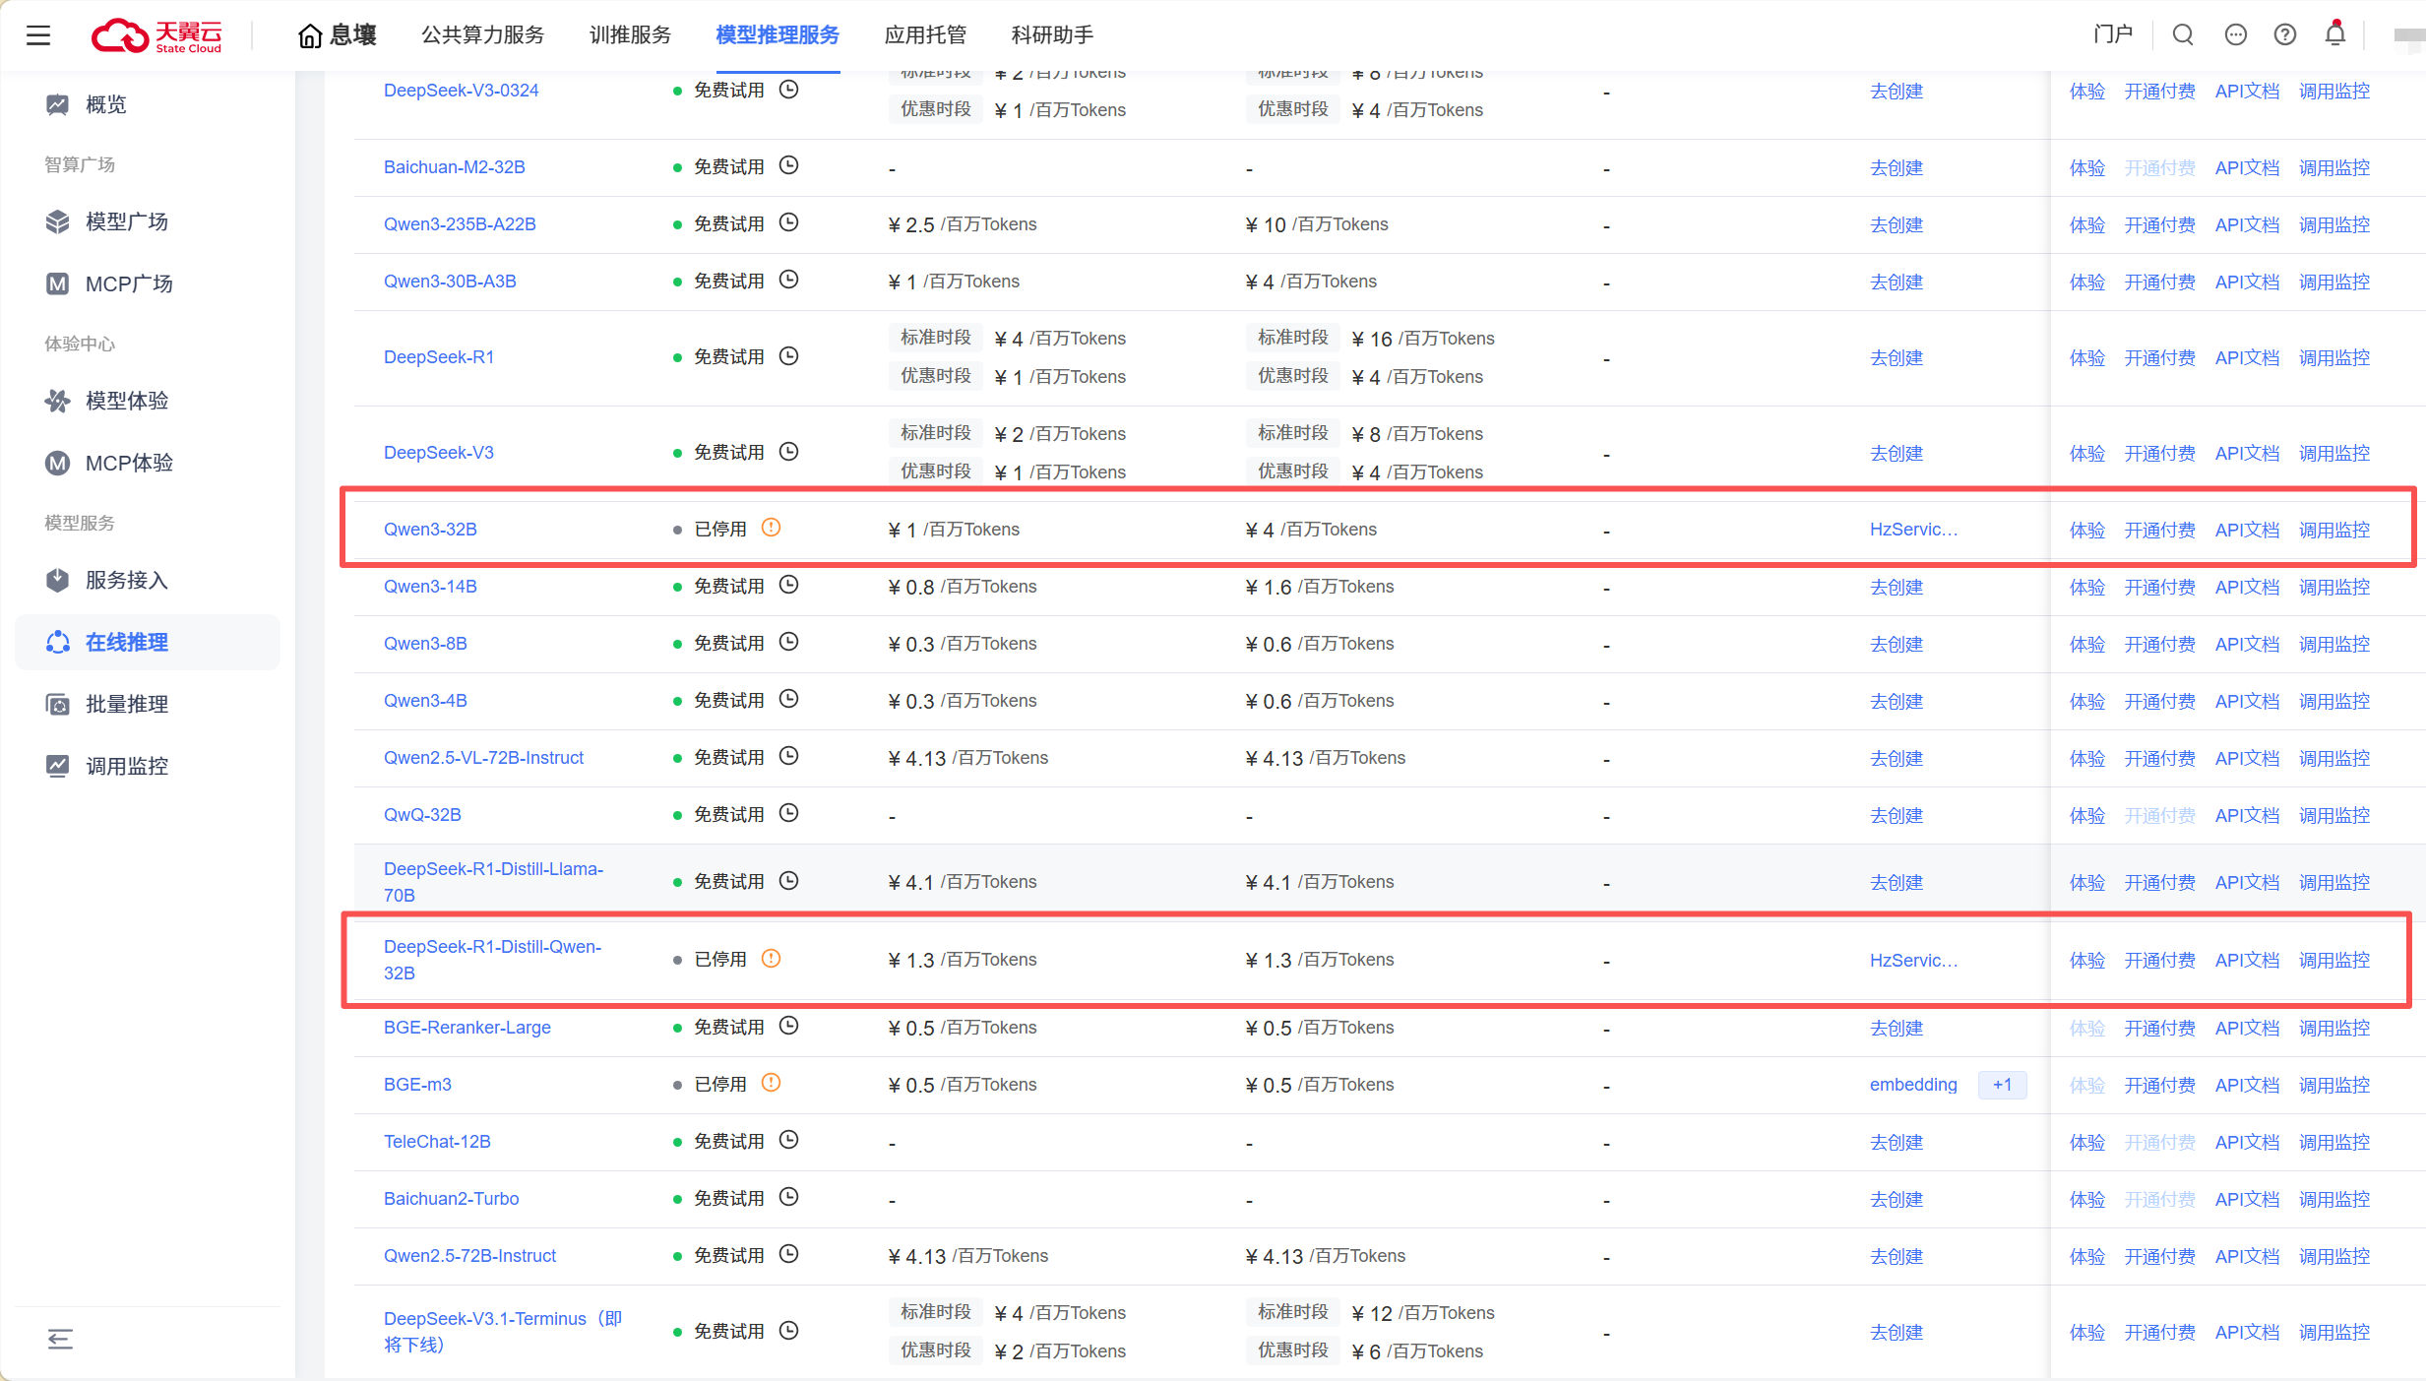Open the chat message bubble icon
2426x1381 pixels.
point(2235,35)
